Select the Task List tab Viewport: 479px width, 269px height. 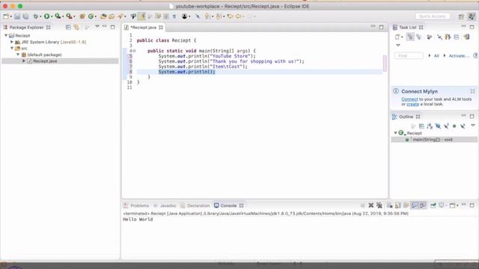point(408,28)
